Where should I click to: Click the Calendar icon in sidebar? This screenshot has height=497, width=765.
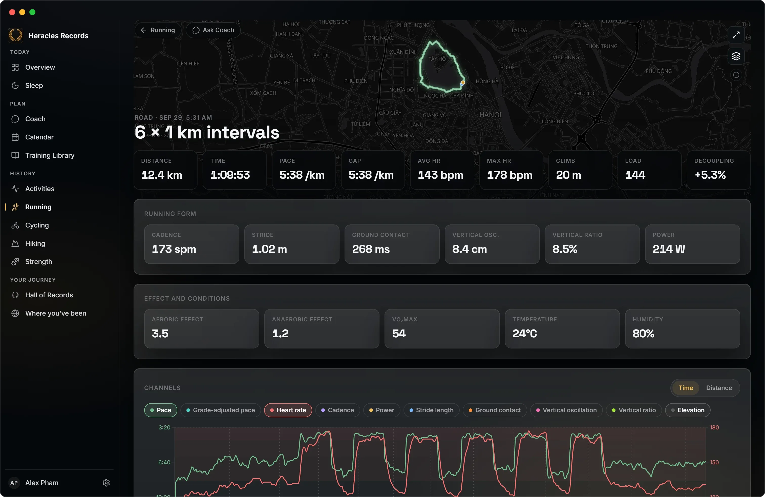(x=15, y=137)
